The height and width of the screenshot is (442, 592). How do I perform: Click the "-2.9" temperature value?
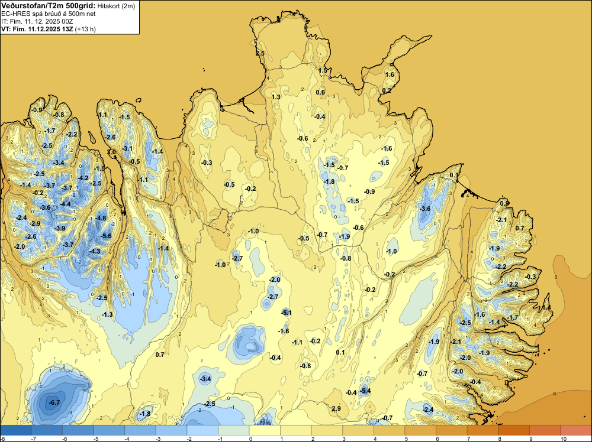[35, 223]
